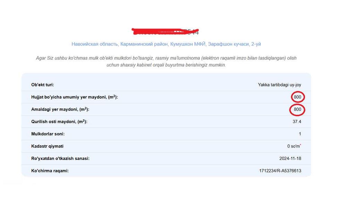Click the registration date 2024-11-18
Screen dimensions: 347x197
coord(290,159)
